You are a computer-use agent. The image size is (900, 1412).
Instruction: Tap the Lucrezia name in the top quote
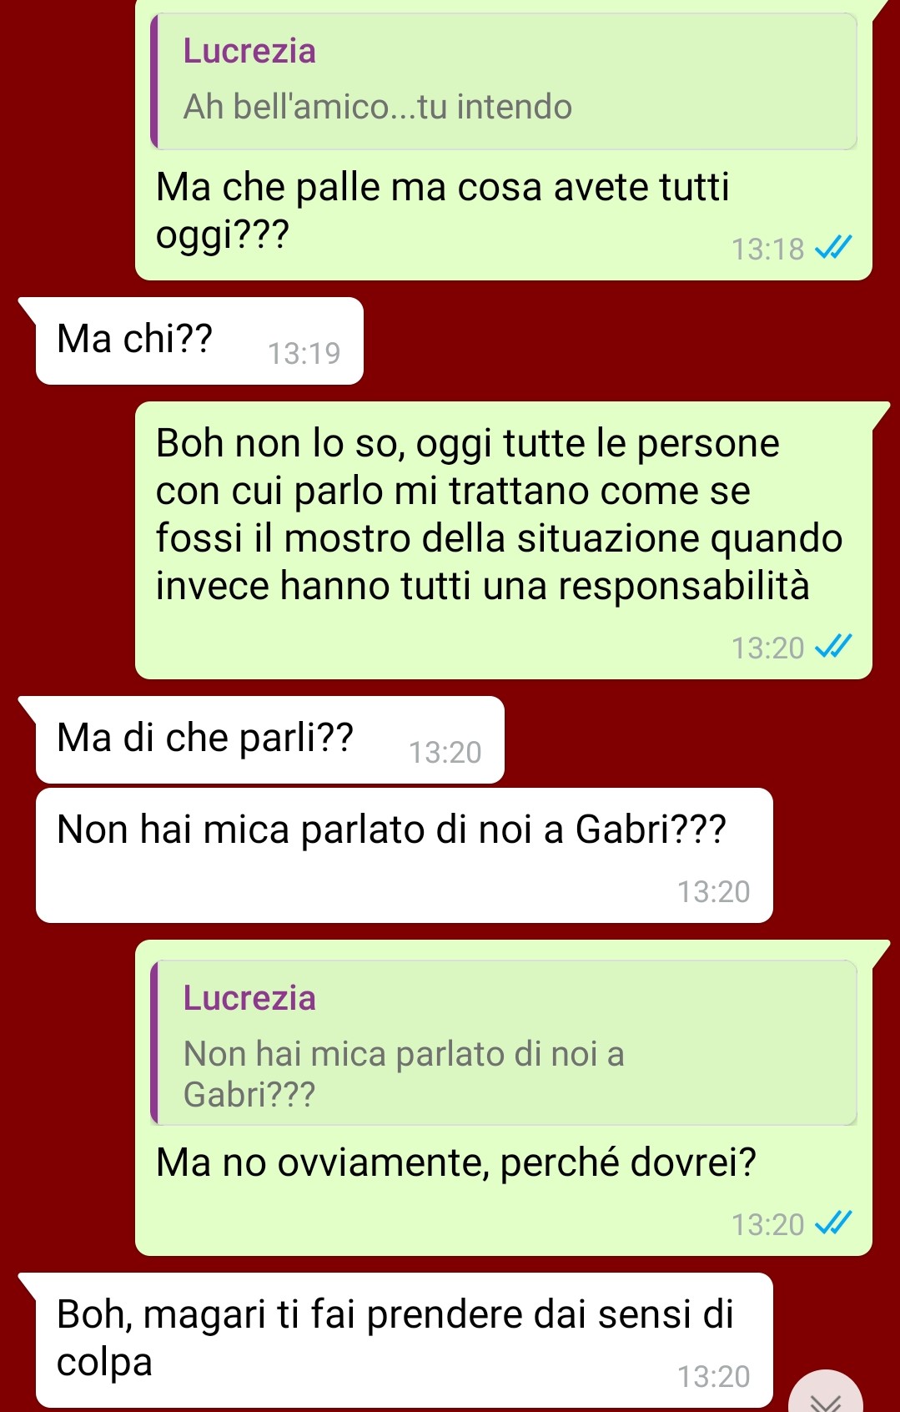pos(249,51)
